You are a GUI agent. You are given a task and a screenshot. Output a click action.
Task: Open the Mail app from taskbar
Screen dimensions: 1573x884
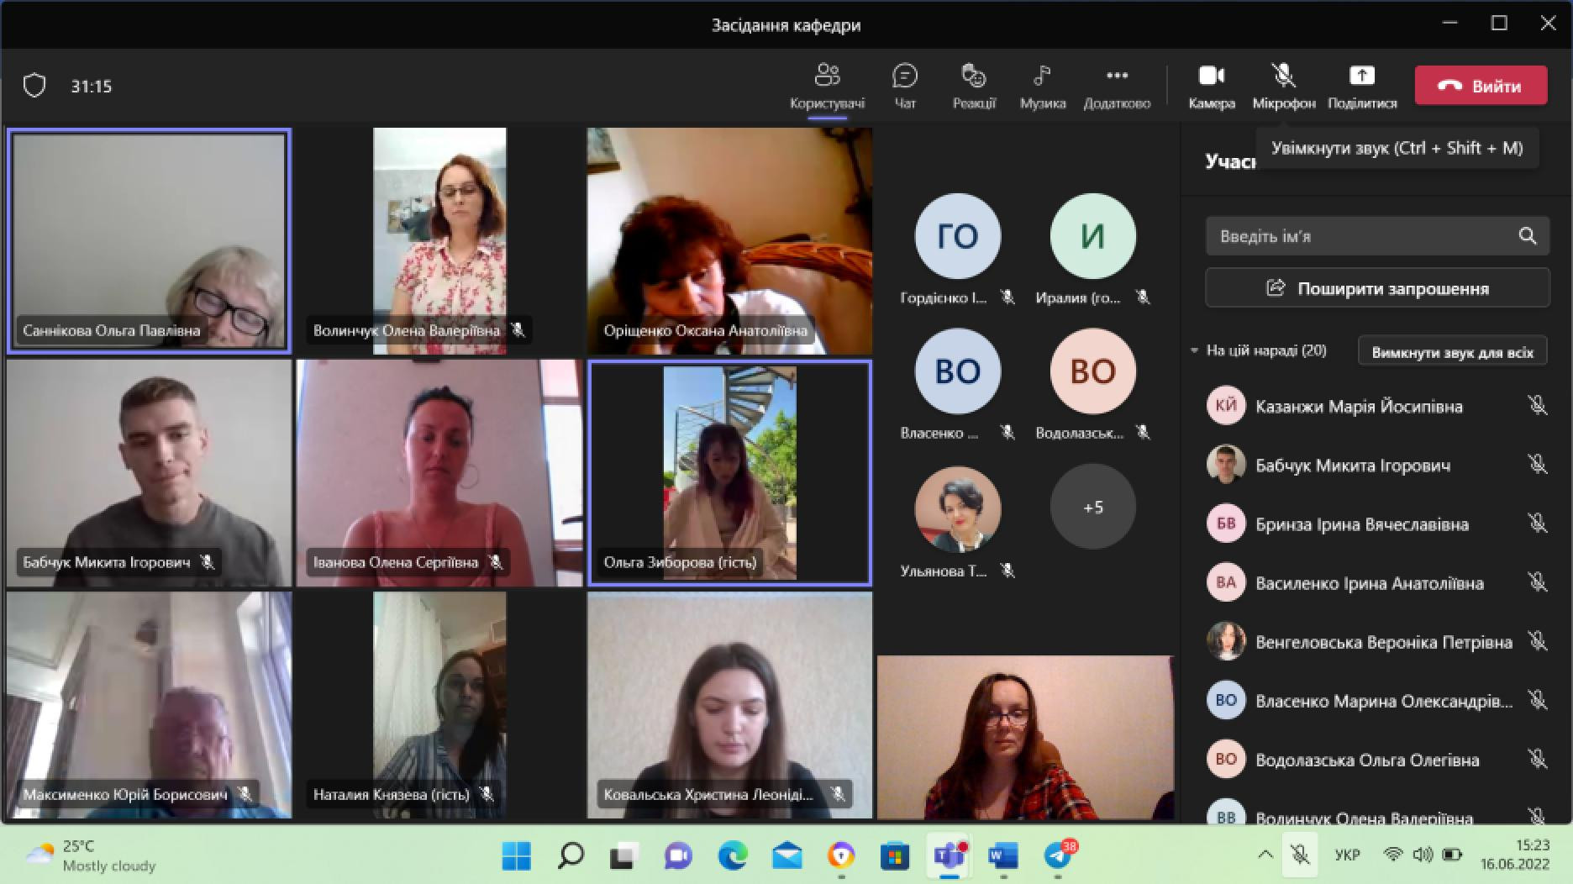(x=786, y=855)
